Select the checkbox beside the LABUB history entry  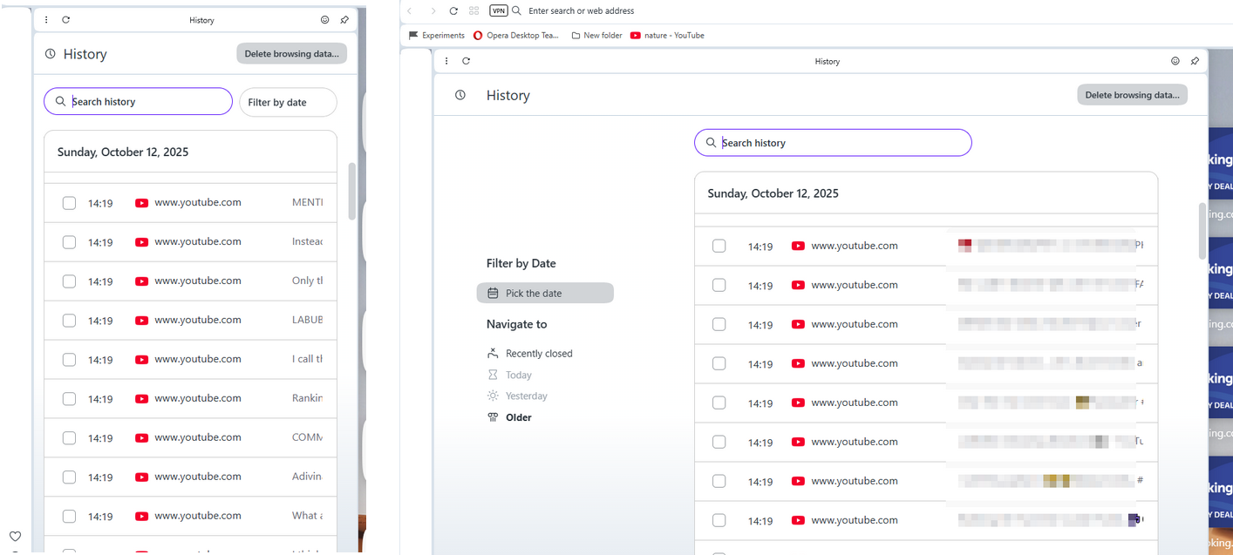(x=69, y=321)
